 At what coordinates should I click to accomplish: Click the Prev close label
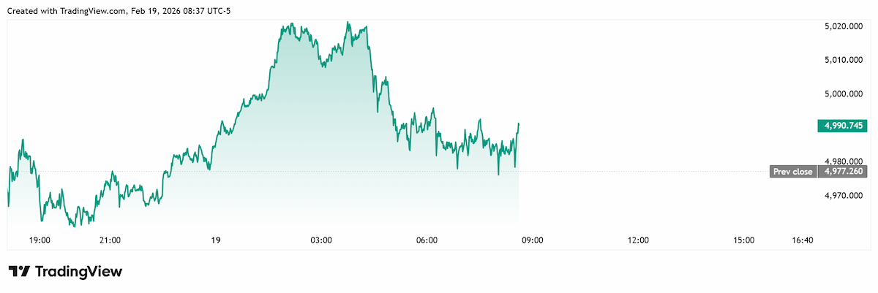[794, 172]
